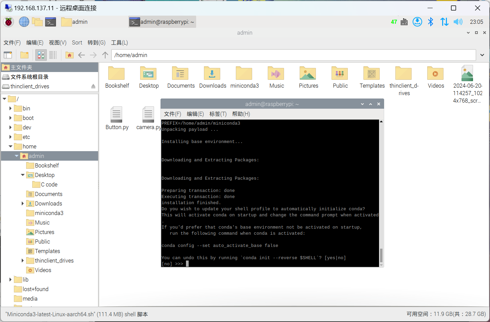
Task: Expand the bin folder tree node
Action: pyautogui.click(x=11, y=108)
